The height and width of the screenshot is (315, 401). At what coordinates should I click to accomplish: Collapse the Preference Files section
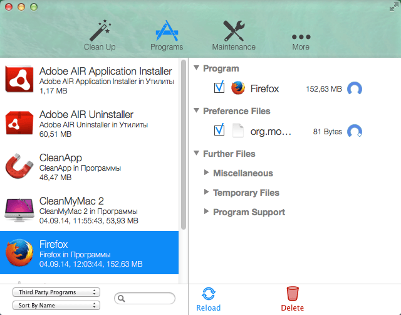click(196, 110)
